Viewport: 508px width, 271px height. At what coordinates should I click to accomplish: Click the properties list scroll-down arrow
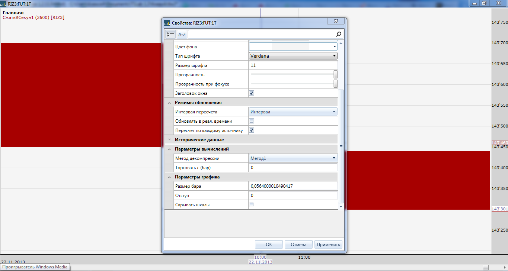(341, 206)
